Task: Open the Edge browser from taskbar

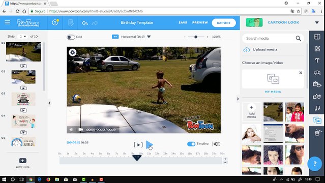Action: 39,179
